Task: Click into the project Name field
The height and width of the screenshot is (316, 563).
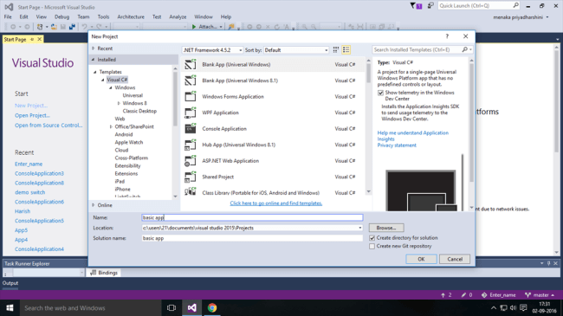Action: coord(252,217)
